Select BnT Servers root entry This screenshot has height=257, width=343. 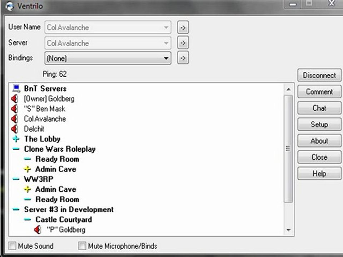click(45, 89)
